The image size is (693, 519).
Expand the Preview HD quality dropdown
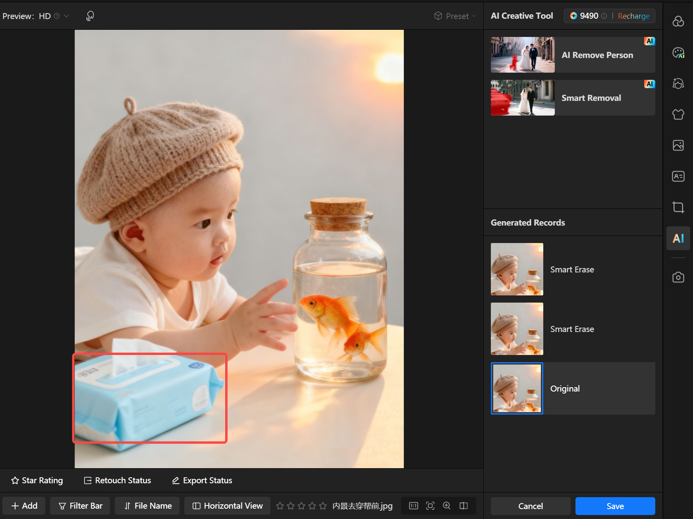[x=66, y=16]
